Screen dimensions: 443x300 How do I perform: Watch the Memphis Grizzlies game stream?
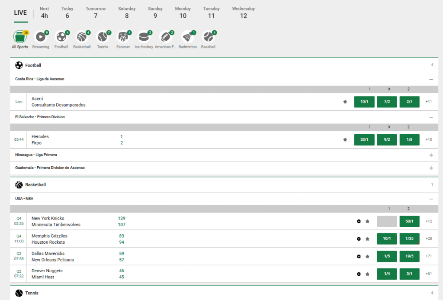click(x=359, y=239)
